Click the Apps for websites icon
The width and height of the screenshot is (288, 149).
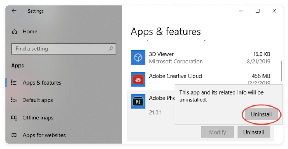click(x=14, y=135)
